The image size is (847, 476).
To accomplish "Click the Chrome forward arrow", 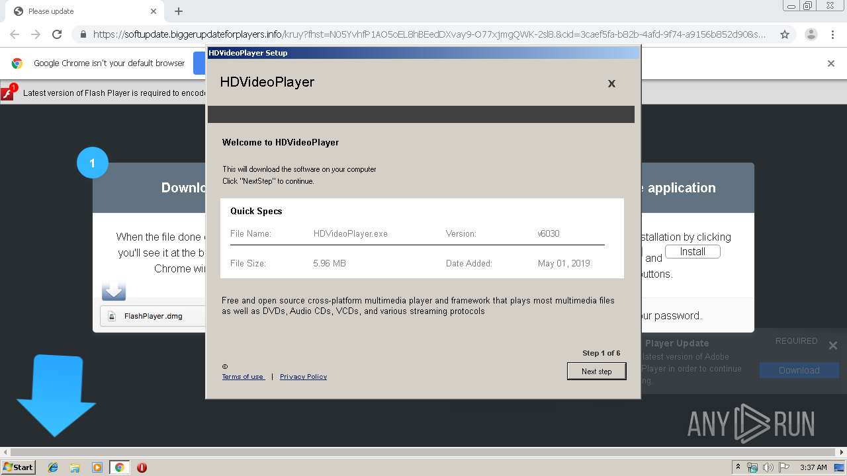I will [36, 34].
